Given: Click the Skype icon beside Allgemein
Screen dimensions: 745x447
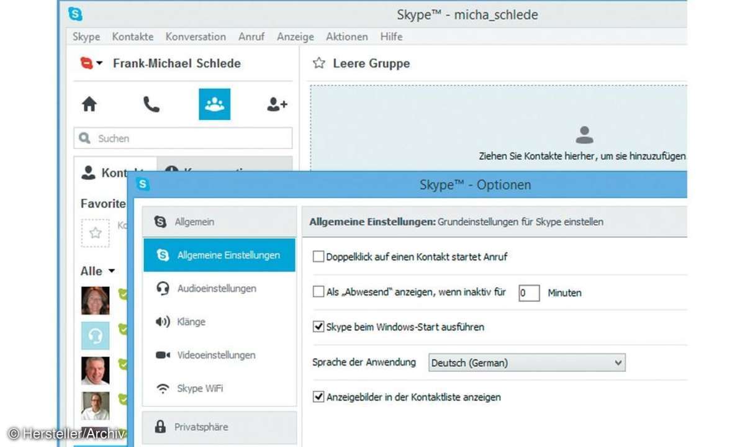Looking at the screenshot, I should 161,222.
